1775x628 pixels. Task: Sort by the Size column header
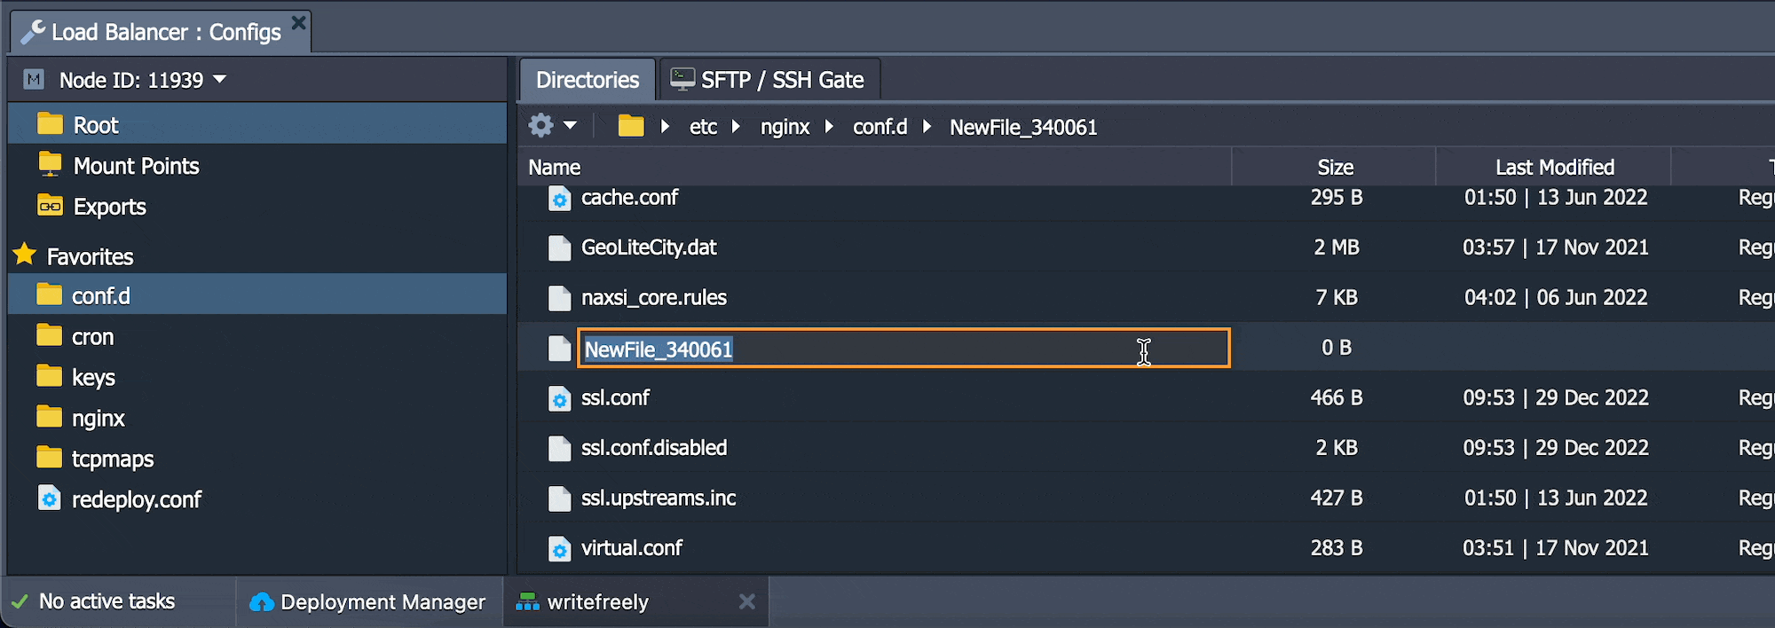point(1334,167)
